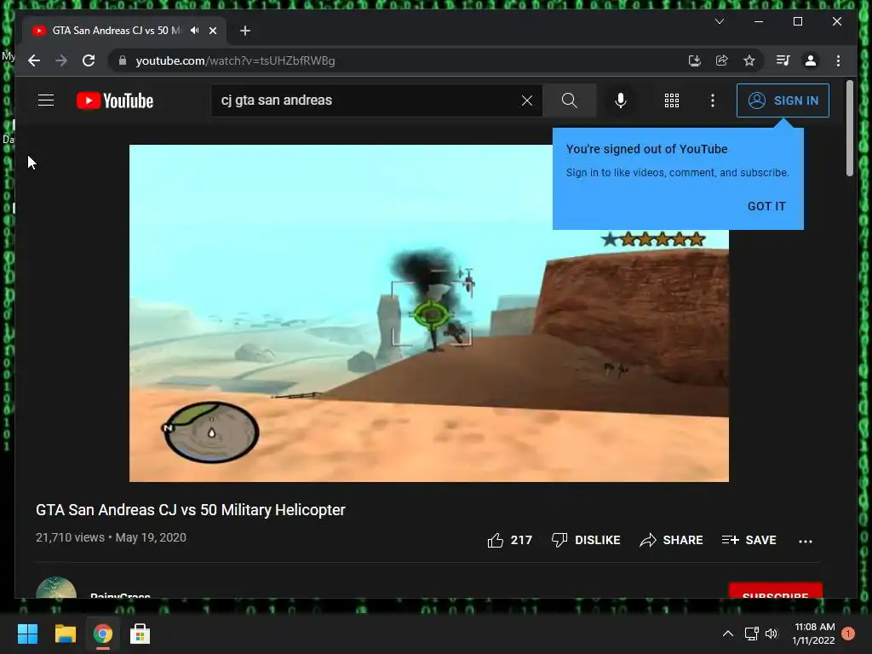
Task: Click the magnifier search button
Action: click(569, 100)
